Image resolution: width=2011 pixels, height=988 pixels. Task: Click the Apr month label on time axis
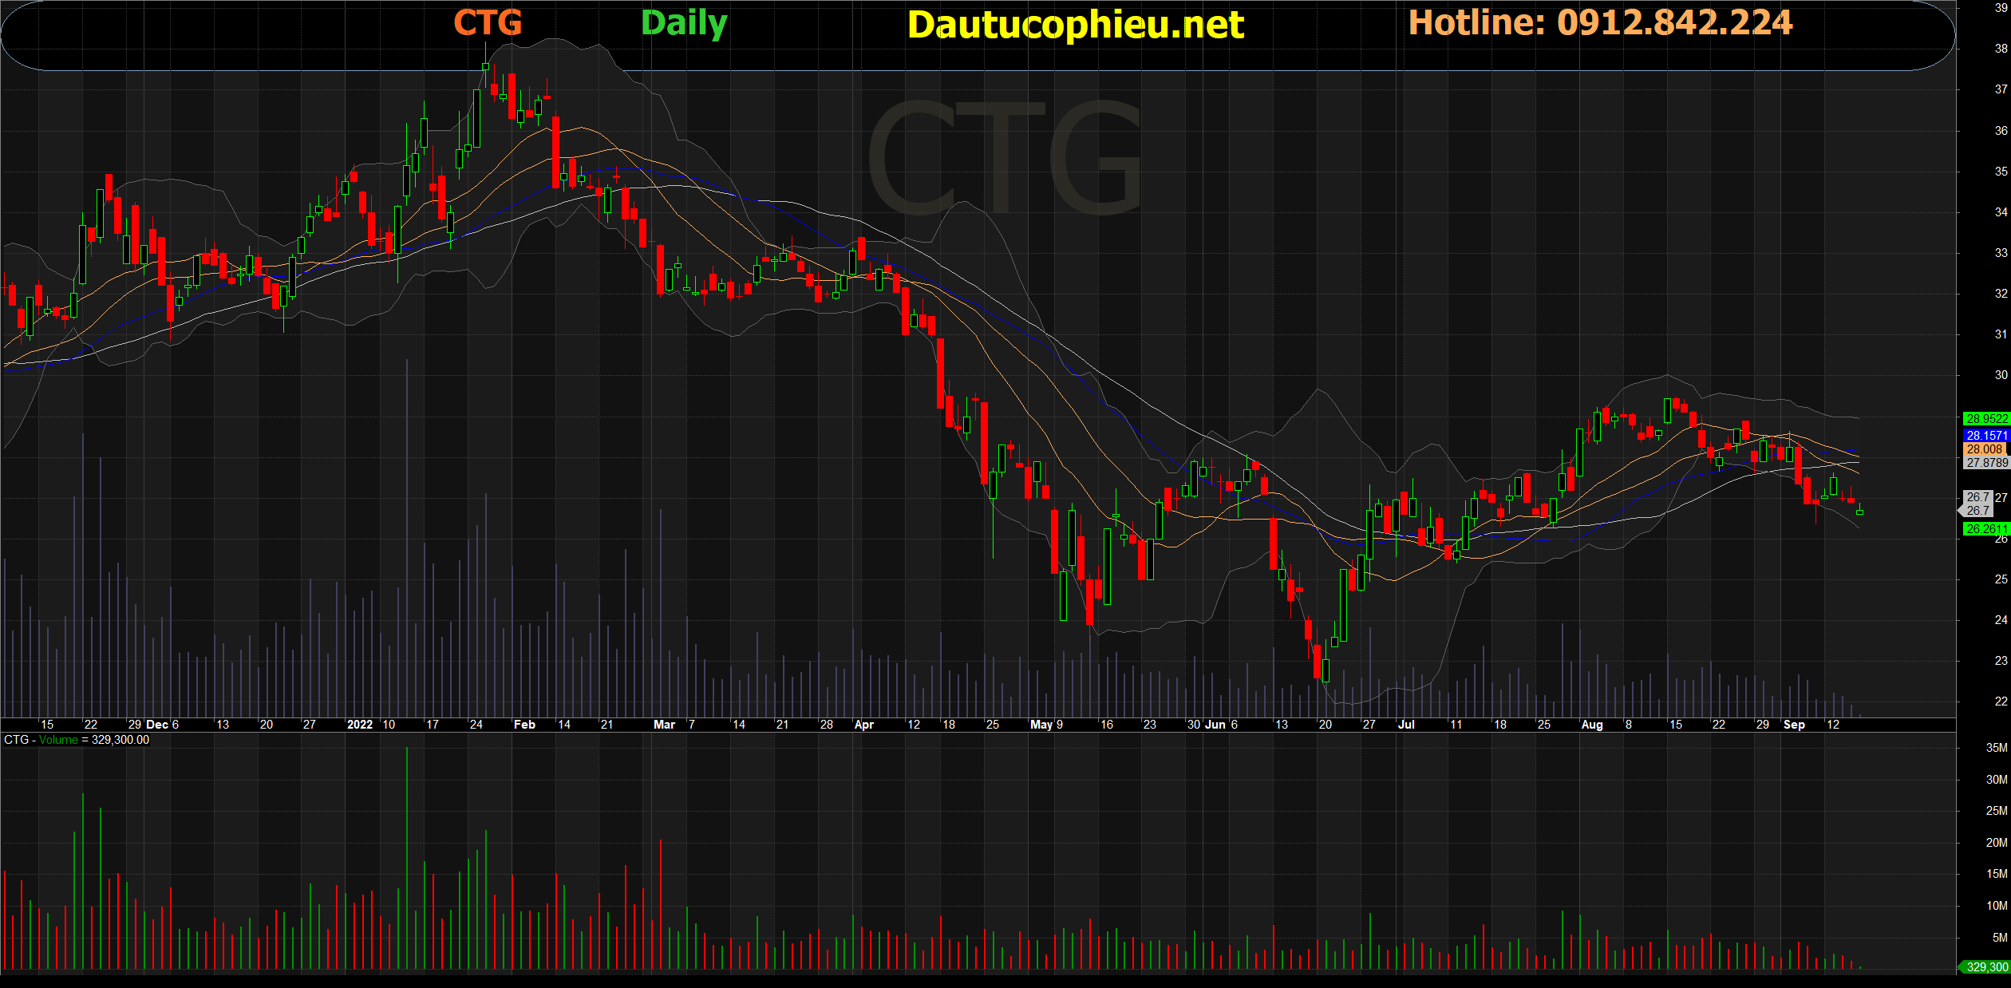click(863, 725)
